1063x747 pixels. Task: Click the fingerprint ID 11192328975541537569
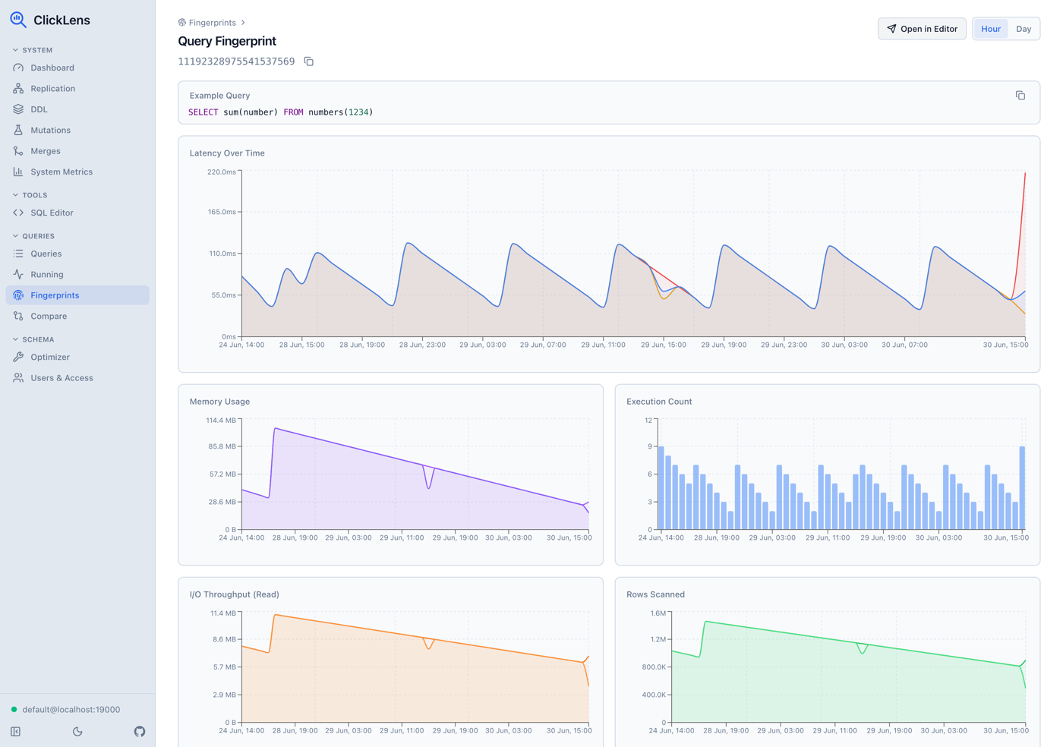(x=236, y=61)
